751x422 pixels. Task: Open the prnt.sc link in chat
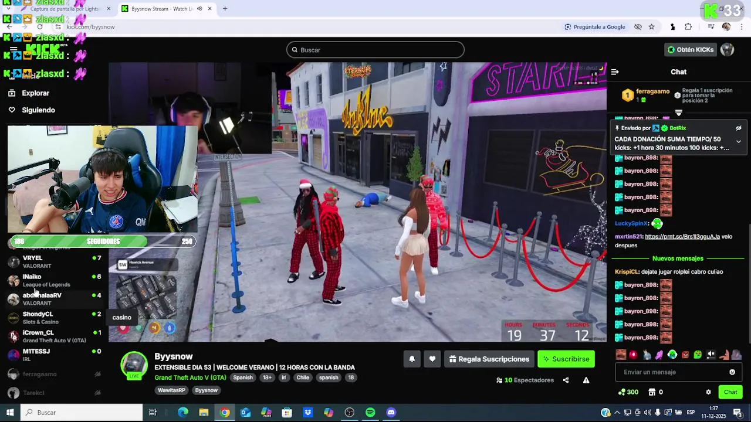point(682,236)
